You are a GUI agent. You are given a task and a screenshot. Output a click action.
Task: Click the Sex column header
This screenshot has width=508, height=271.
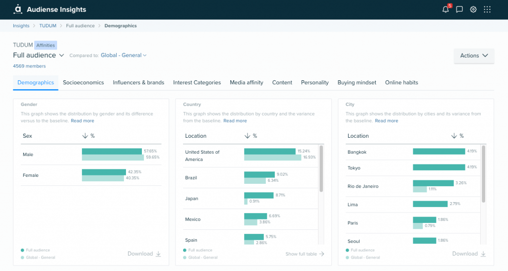27,136
